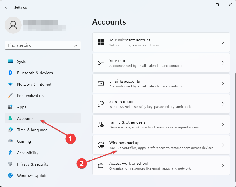Go back using the back arrow
236x187 pixels.
tap(7, 7)
